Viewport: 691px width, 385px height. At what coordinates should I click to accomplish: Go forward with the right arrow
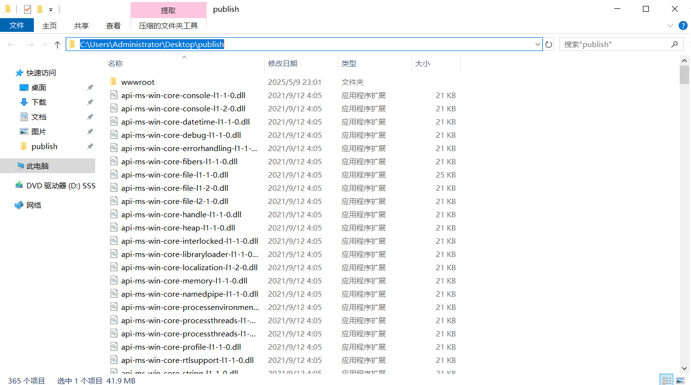pyautogui.click(x=30, y=45)
